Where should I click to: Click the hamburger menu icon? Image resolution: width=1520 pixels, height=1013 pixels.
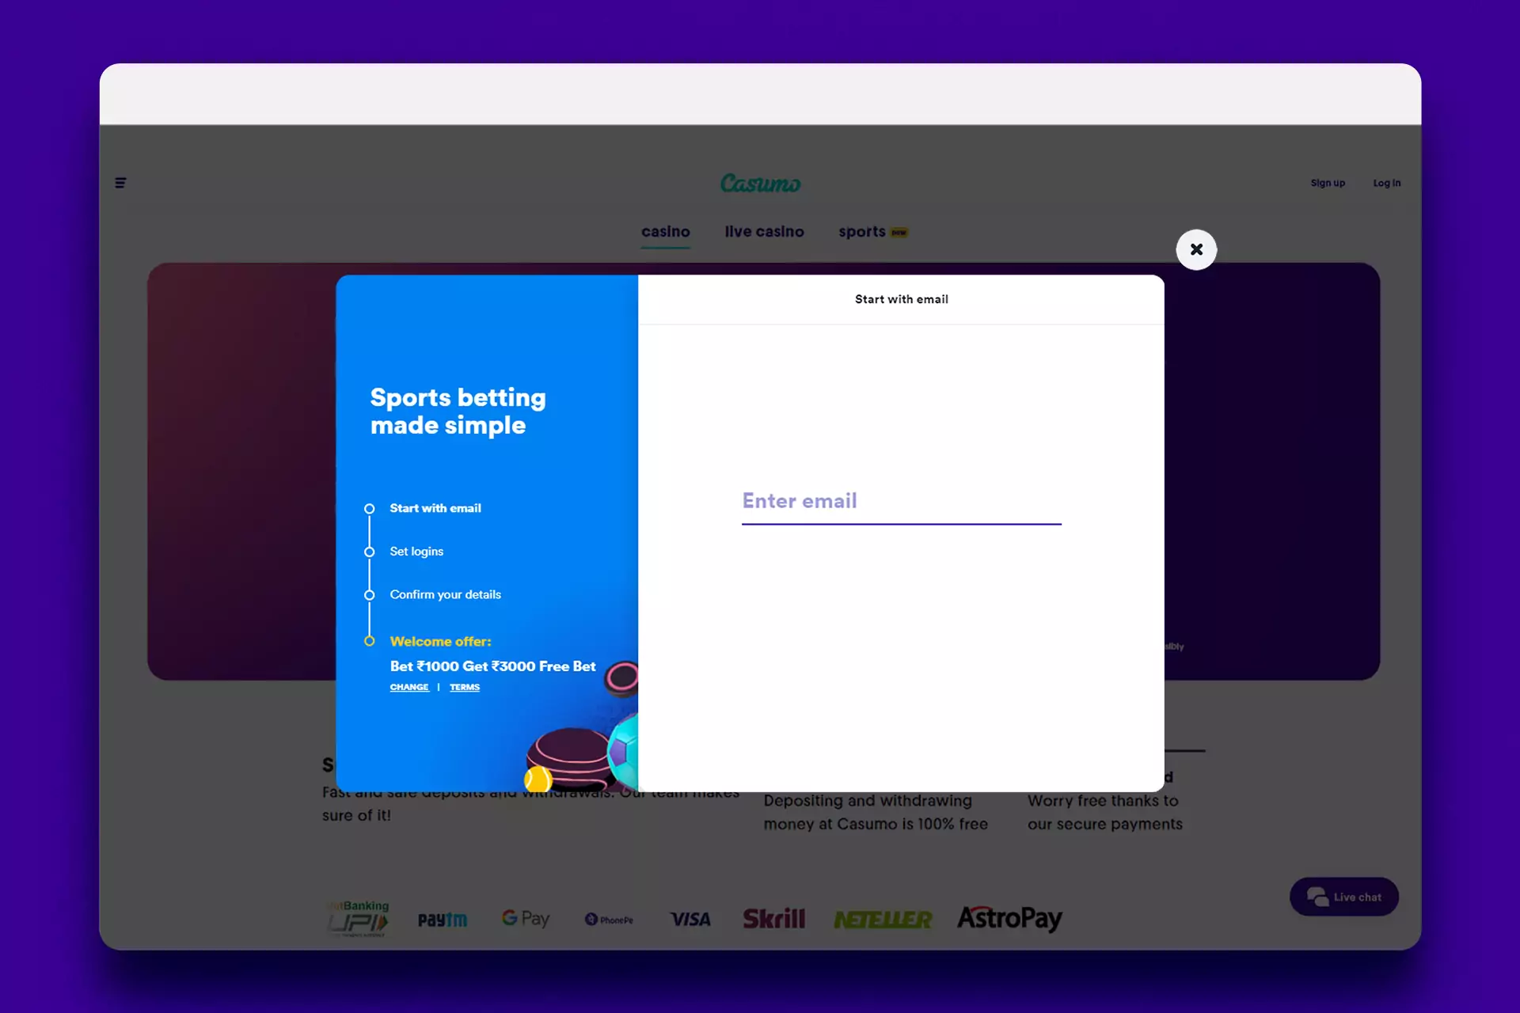click(x=121, y=182)
